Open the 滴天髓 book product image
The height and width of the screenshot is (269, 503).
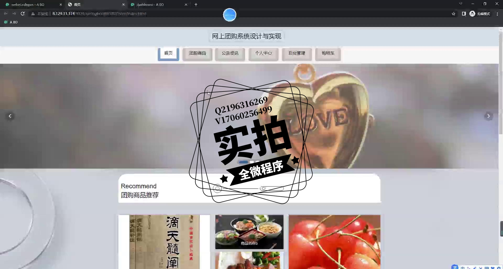point(164,242)
